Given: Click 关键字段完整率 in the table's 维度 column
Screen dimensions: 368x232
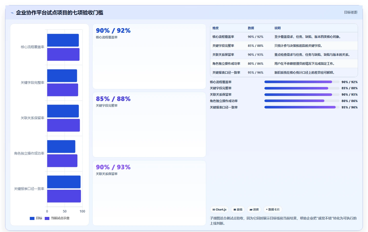Looking at the screenshot, I should coord(223,46).
